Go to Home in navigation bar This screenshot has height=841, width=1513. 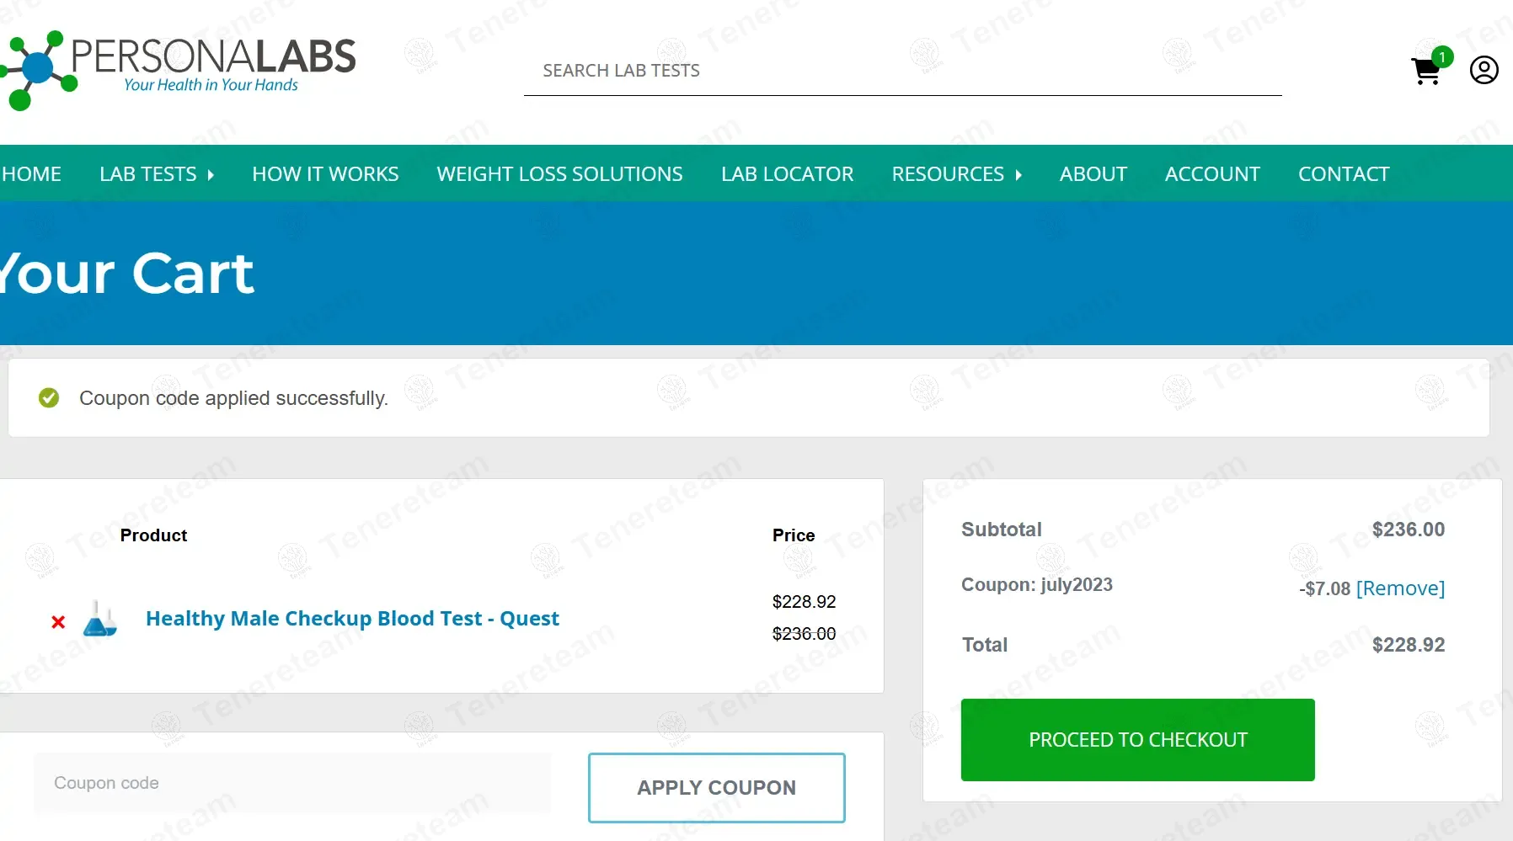[x=31, y=174]
